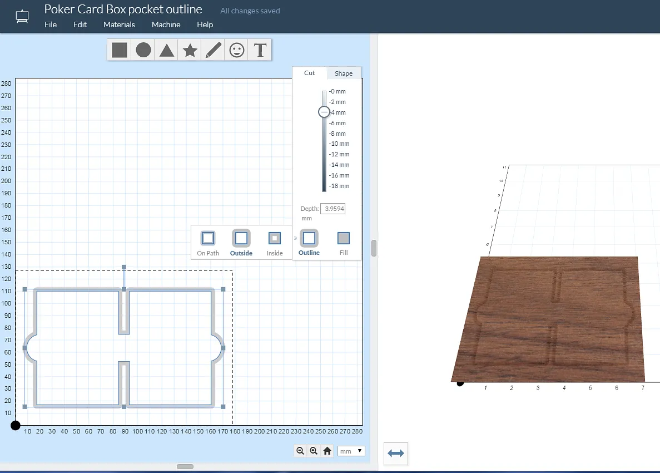The height and width of the screenshot is (473, 660).
Task: Open the mm units dropdown
Action: [351, 451]
